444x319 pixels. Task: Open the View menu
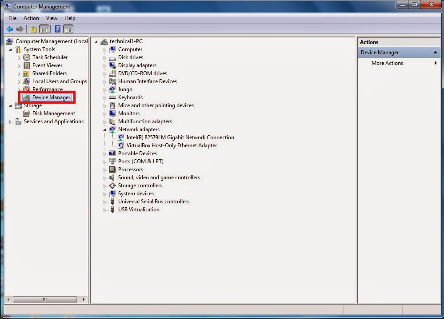[x=52, y=18]
